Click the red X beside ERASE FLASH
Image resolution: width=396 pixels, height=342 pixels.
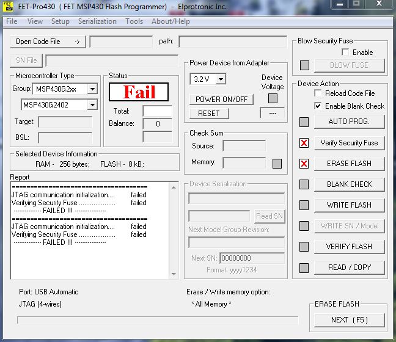tap(304, 164)
